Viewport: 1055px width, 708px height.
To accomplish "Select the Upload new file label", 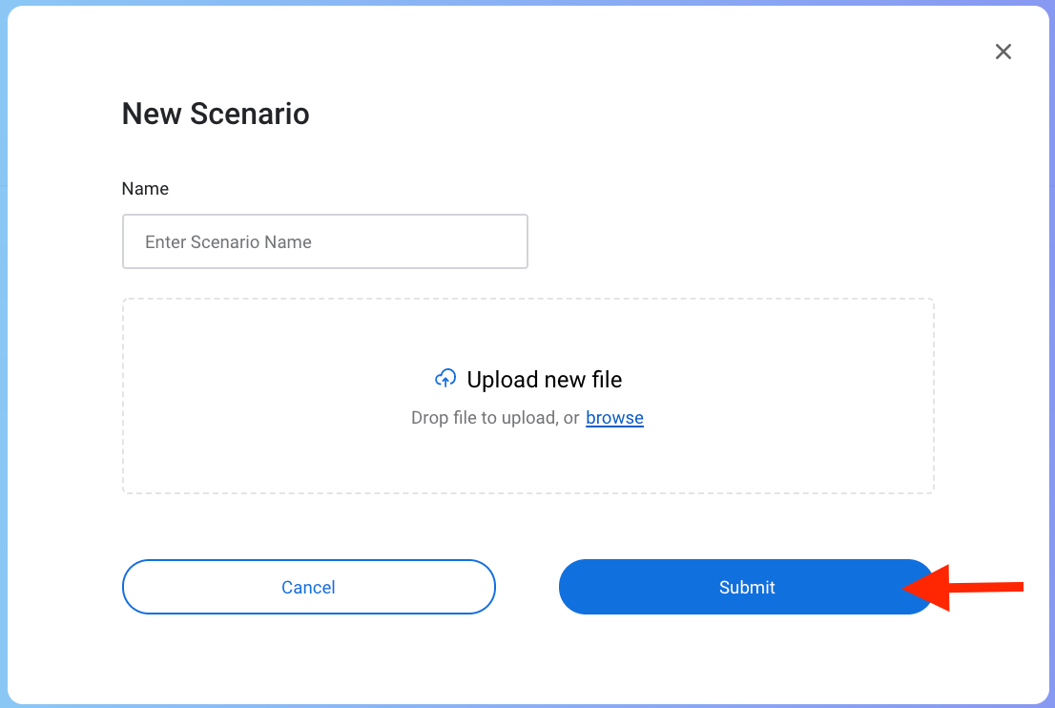I will tap(545, 380).
